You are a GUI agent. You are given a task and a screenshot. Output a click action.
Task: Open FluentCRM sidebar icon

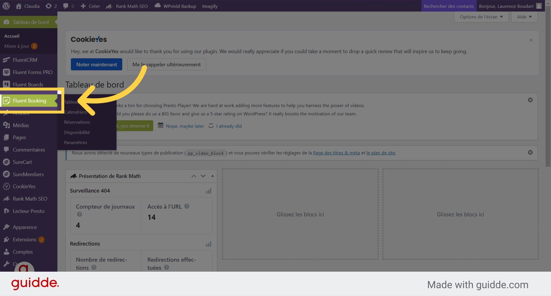pos(6,60)
